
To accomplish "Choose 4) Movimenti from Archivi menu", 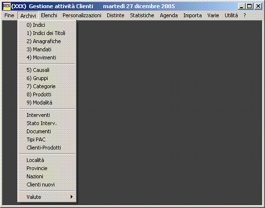I will 47,58.
